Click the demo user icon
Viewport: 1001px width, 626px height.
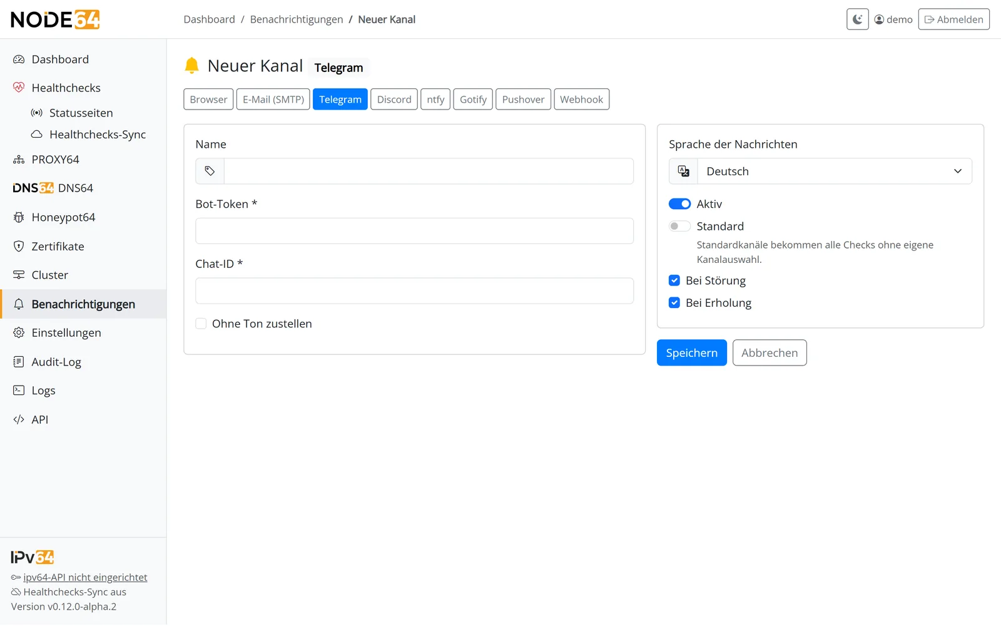879,19
